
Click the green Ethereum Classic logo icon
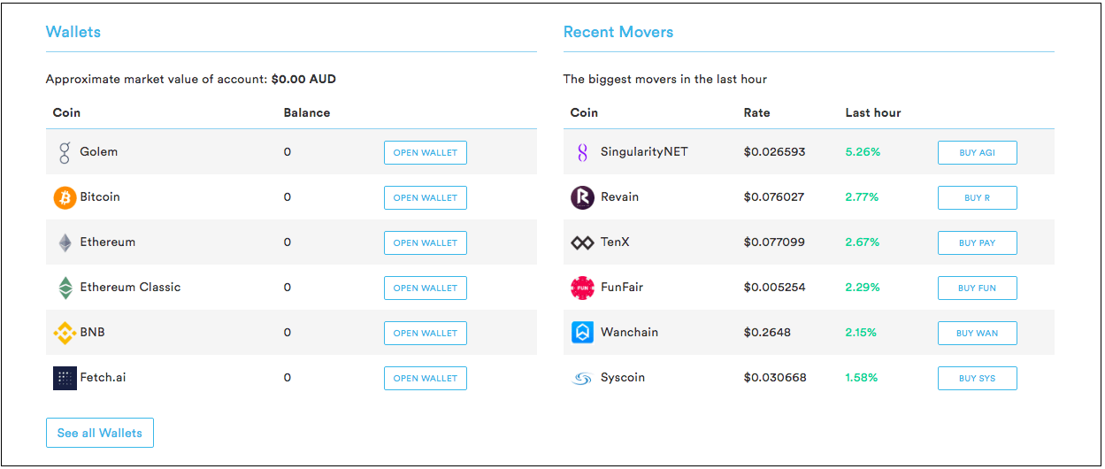tap(65, 288)
